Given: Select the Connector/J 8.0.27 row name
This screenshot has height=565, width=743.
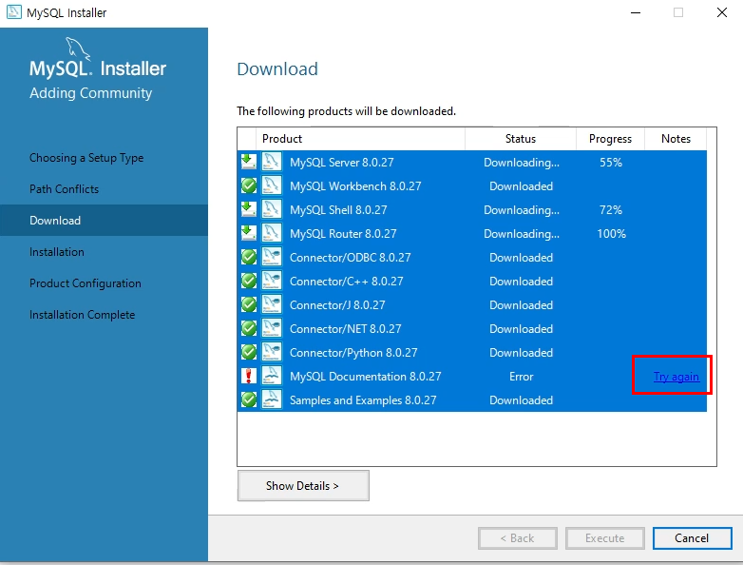Looking at the screenshot, I should click(337, 304).
